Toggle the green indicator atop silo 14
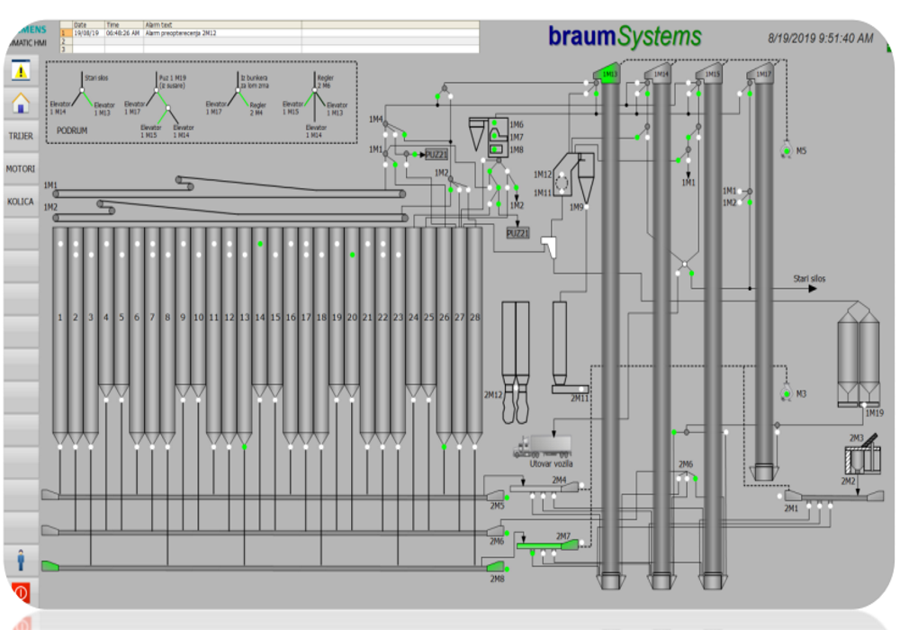 pos(260,244)
